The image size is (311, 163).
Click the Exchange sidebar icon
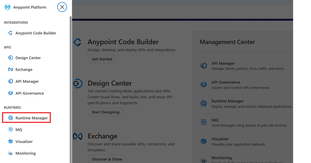point(10,70)
